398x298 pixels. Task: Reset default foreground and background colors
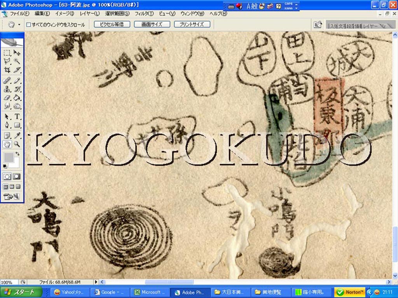[x=5, y=166]
